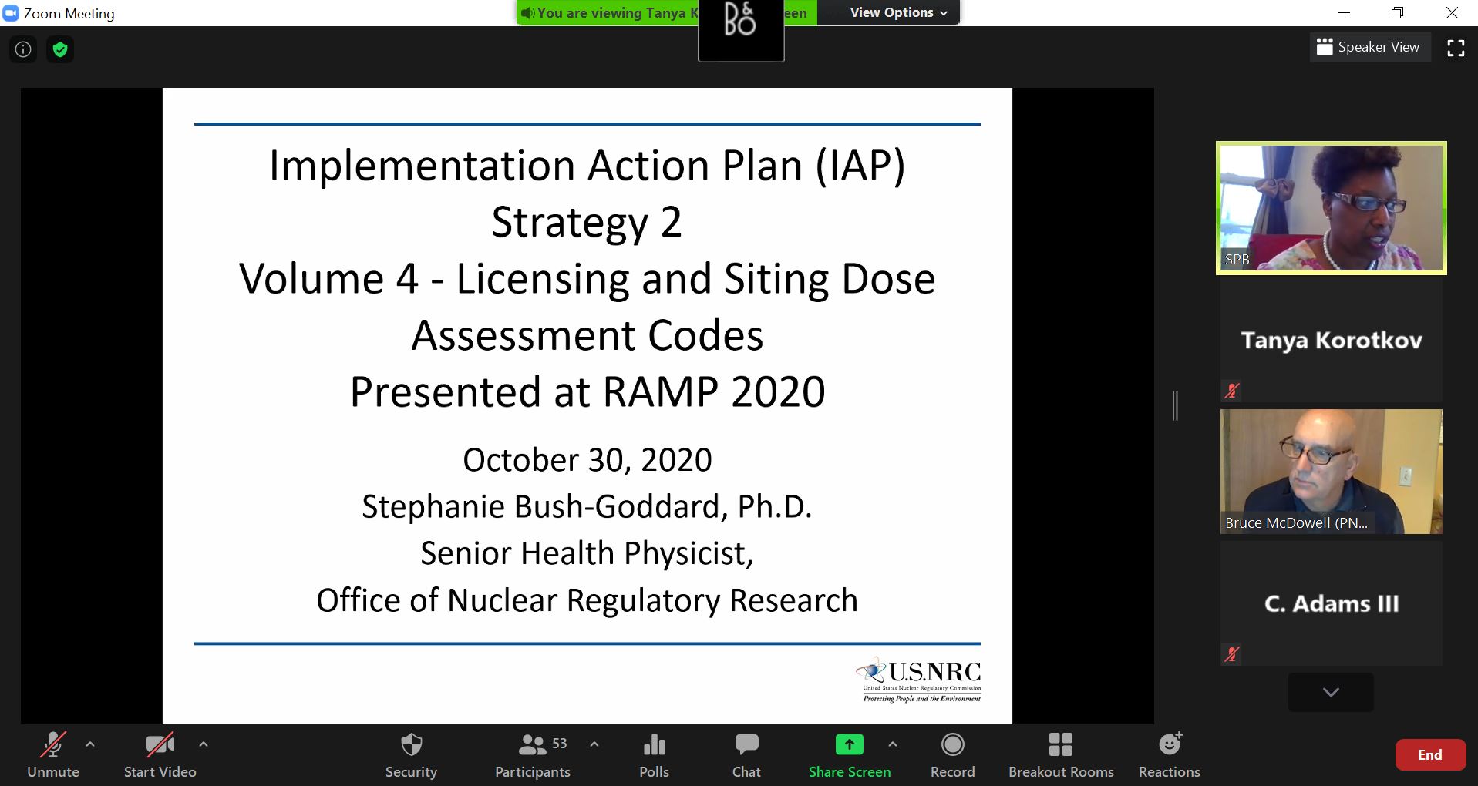Click the meeting information icon
Screen dimensions: 1478x786
(24, 50)
